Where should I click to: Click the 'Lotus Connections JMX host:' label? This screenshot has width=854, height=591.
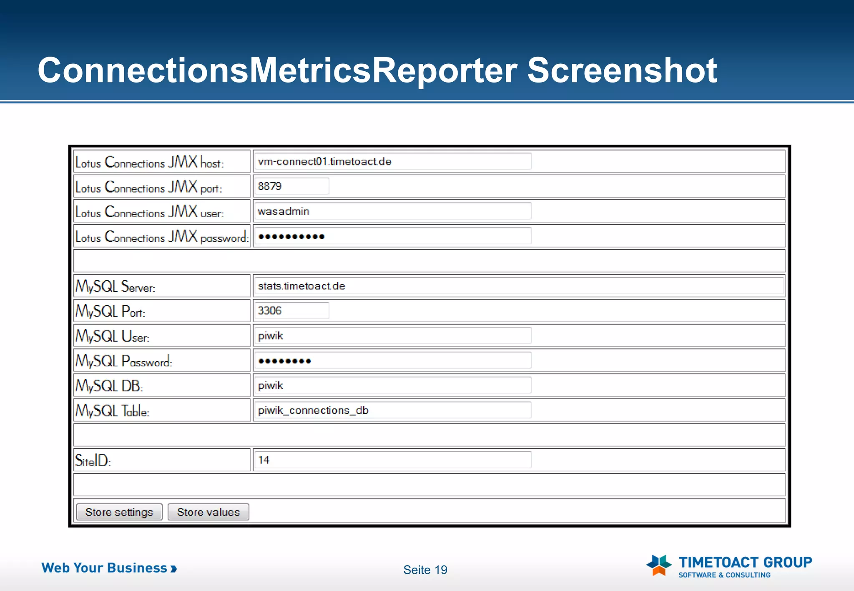(149, 162)
